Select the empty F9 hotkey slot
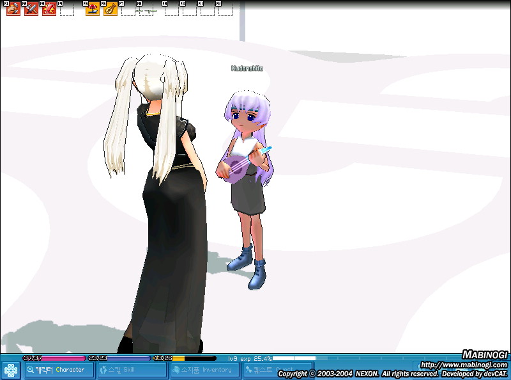Screen dimensions: 511x380 pos(172,9)
